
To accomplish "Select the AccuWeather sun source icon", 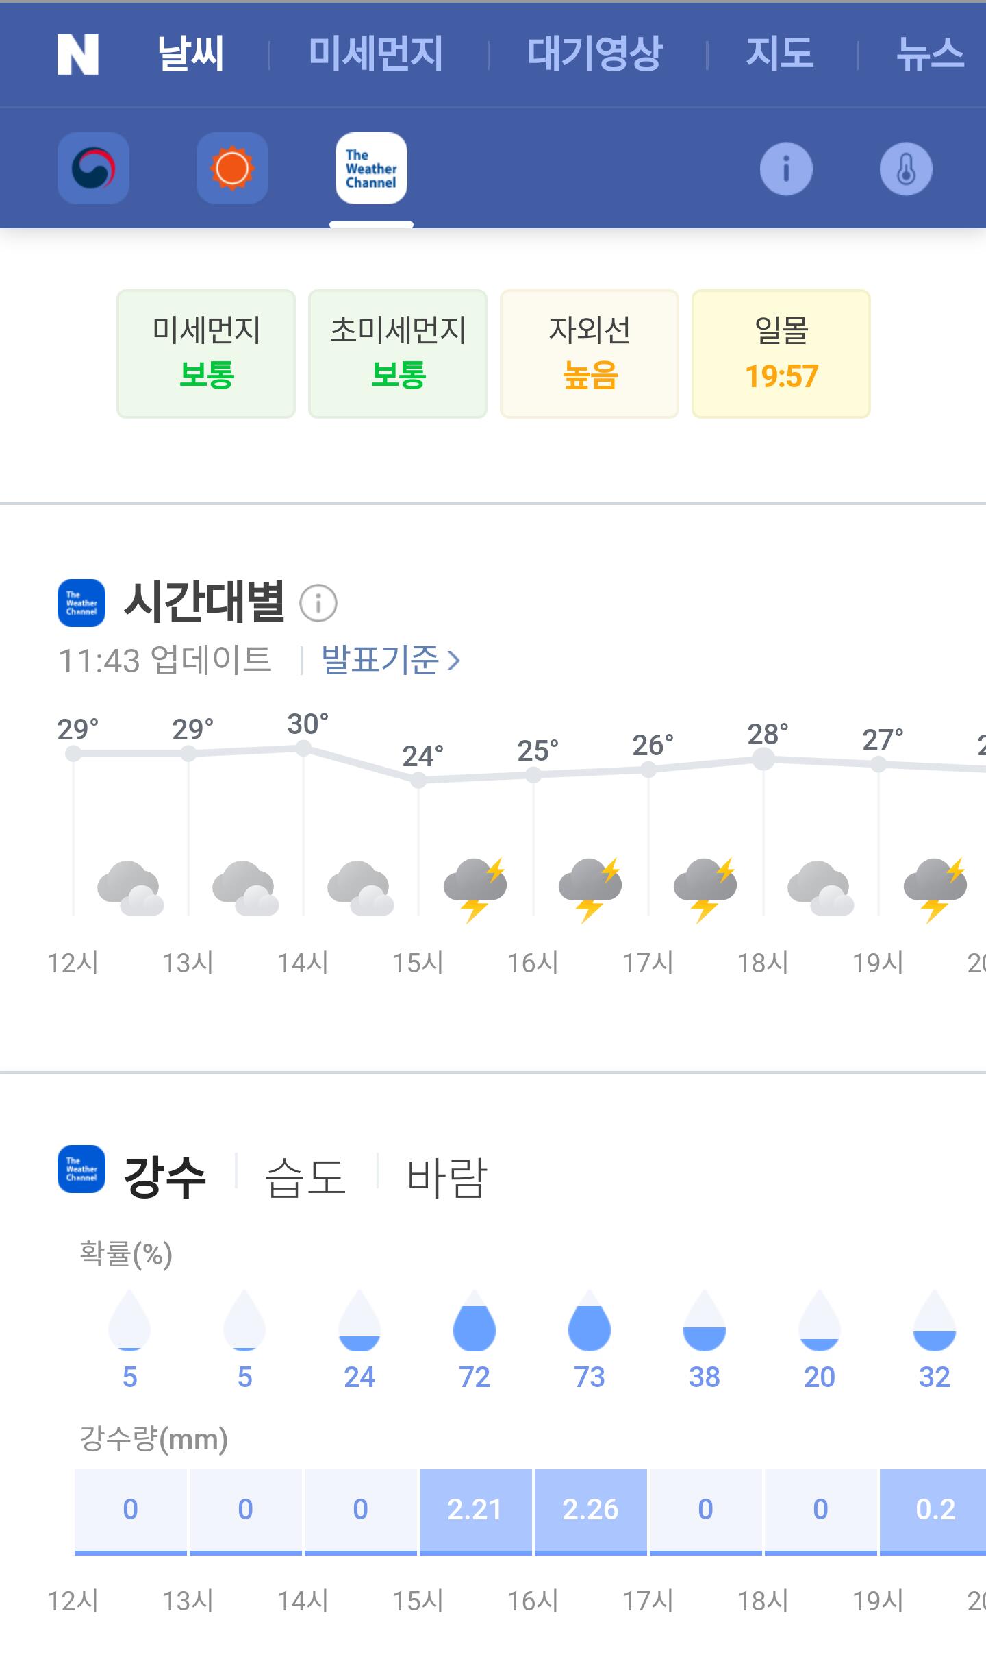I will click(232, 169).
